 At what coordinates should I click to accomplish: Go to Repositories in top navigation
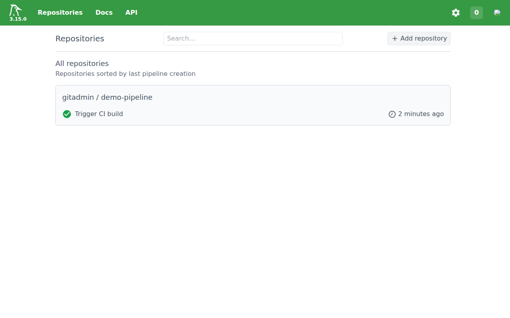pos(60,13)
